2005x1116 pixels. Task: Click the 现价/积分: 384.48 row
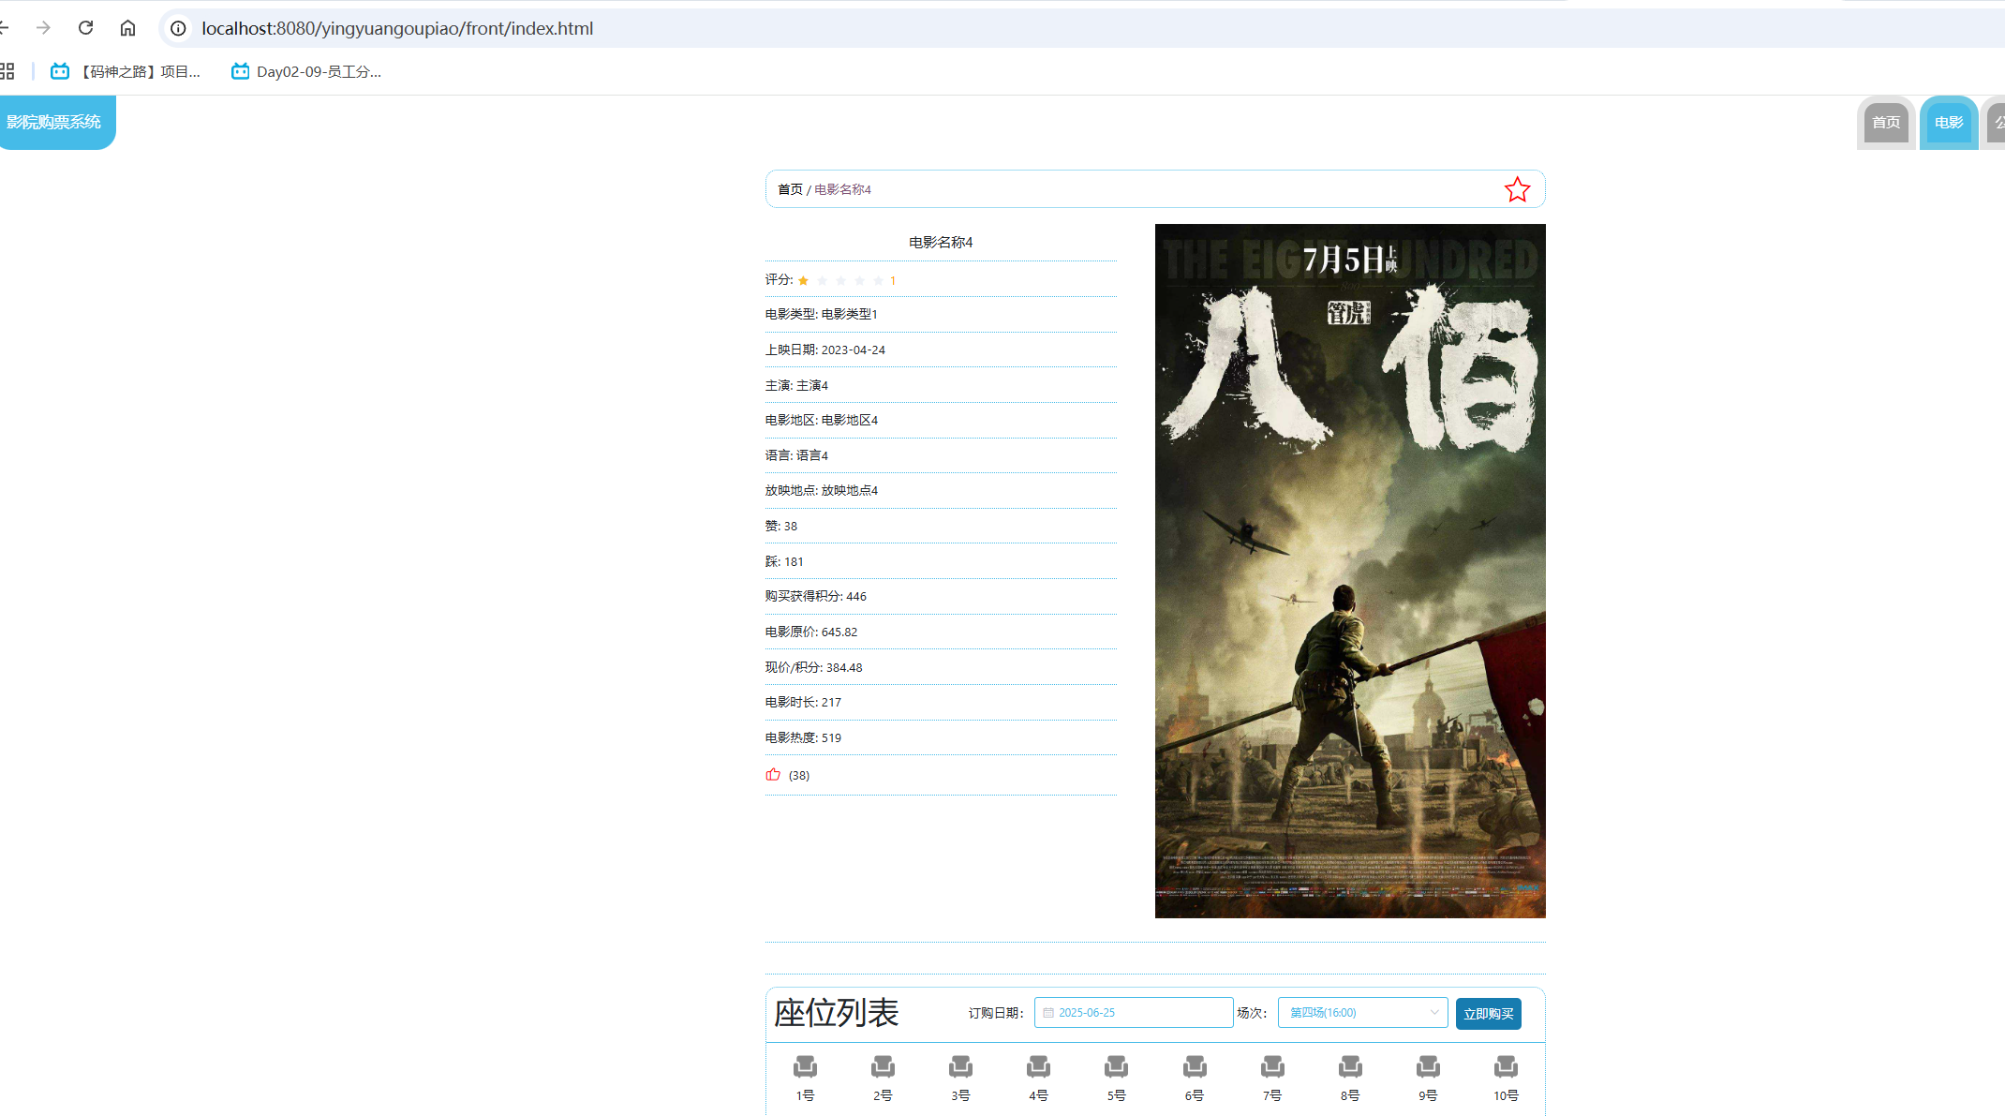click(x=941, y=667)
